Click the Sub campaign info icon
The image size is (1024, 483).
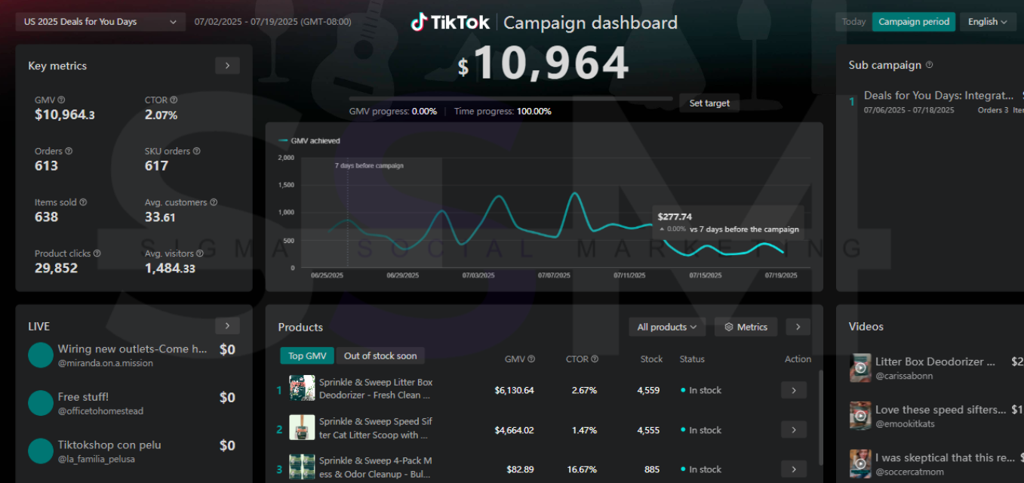coord(929,65)
